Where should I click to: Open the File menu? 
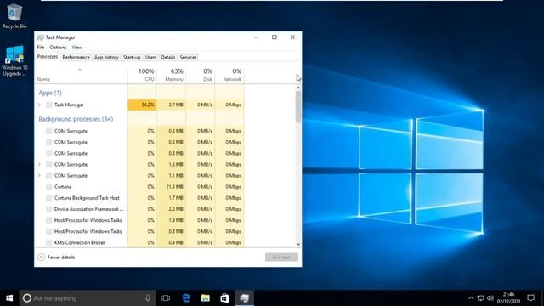(x=41, y=48)
